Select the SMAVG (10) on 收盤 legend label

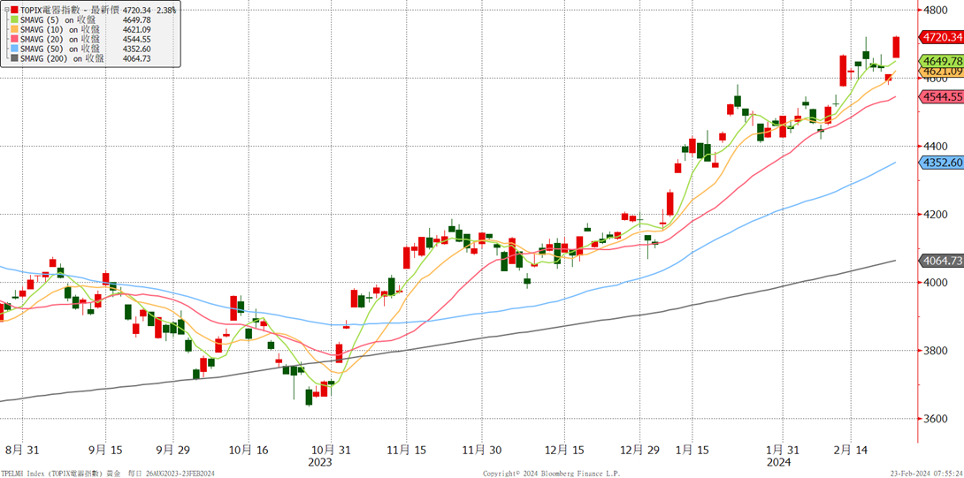pos(59,29)
